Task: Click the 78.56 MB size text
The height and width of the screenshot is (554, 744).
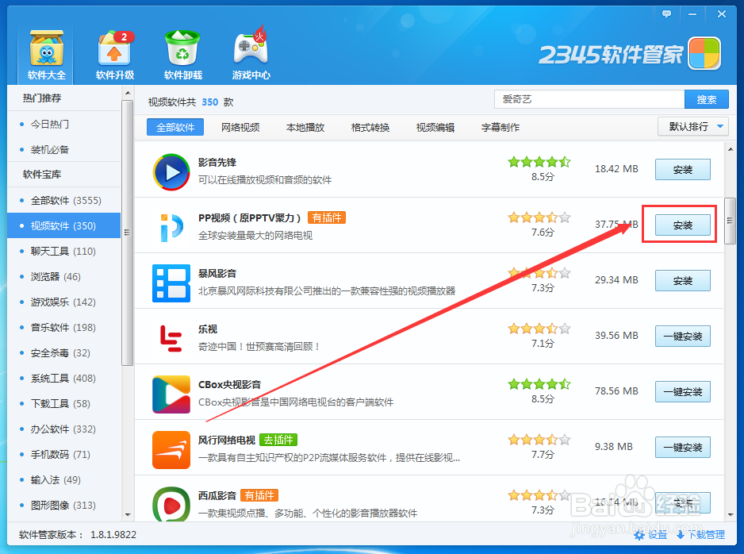Action: [x=616, y=391]
